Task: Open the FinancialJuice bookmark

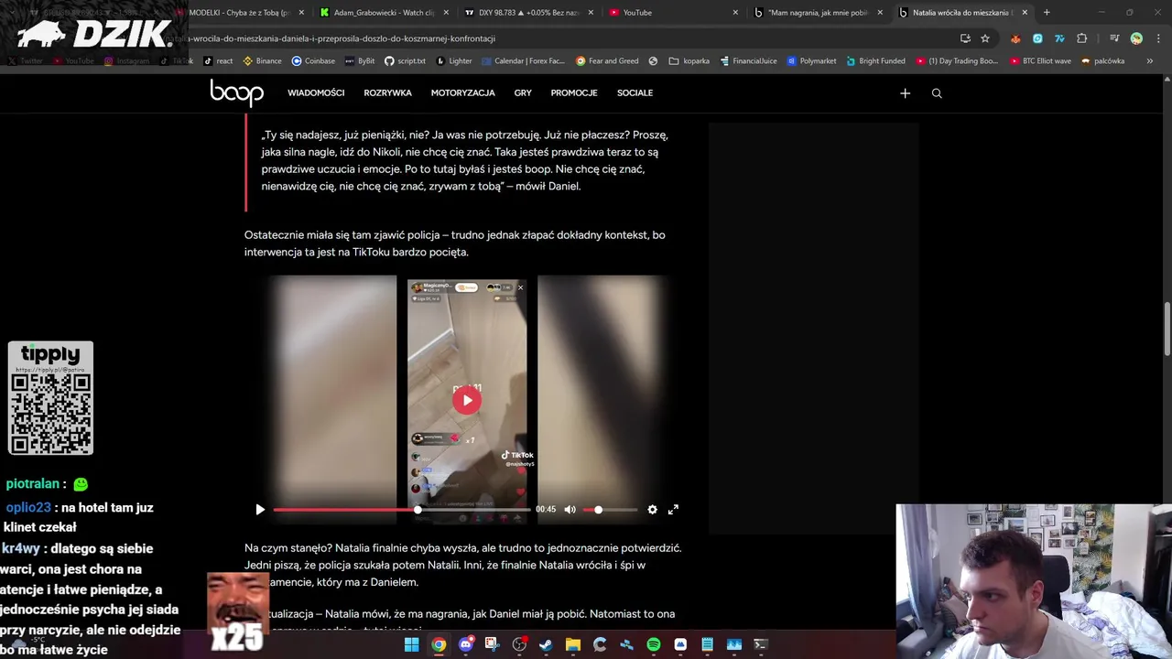Action: tap(748, 61)
